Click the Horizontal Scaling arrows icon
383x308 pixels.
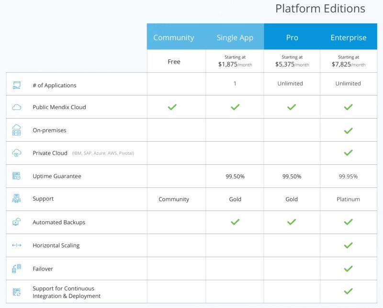tap(17, 245)
